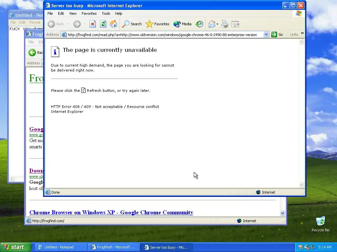Open the Format menu in Notepad
The width and height of the screenshot is (337, 252).
35,22
